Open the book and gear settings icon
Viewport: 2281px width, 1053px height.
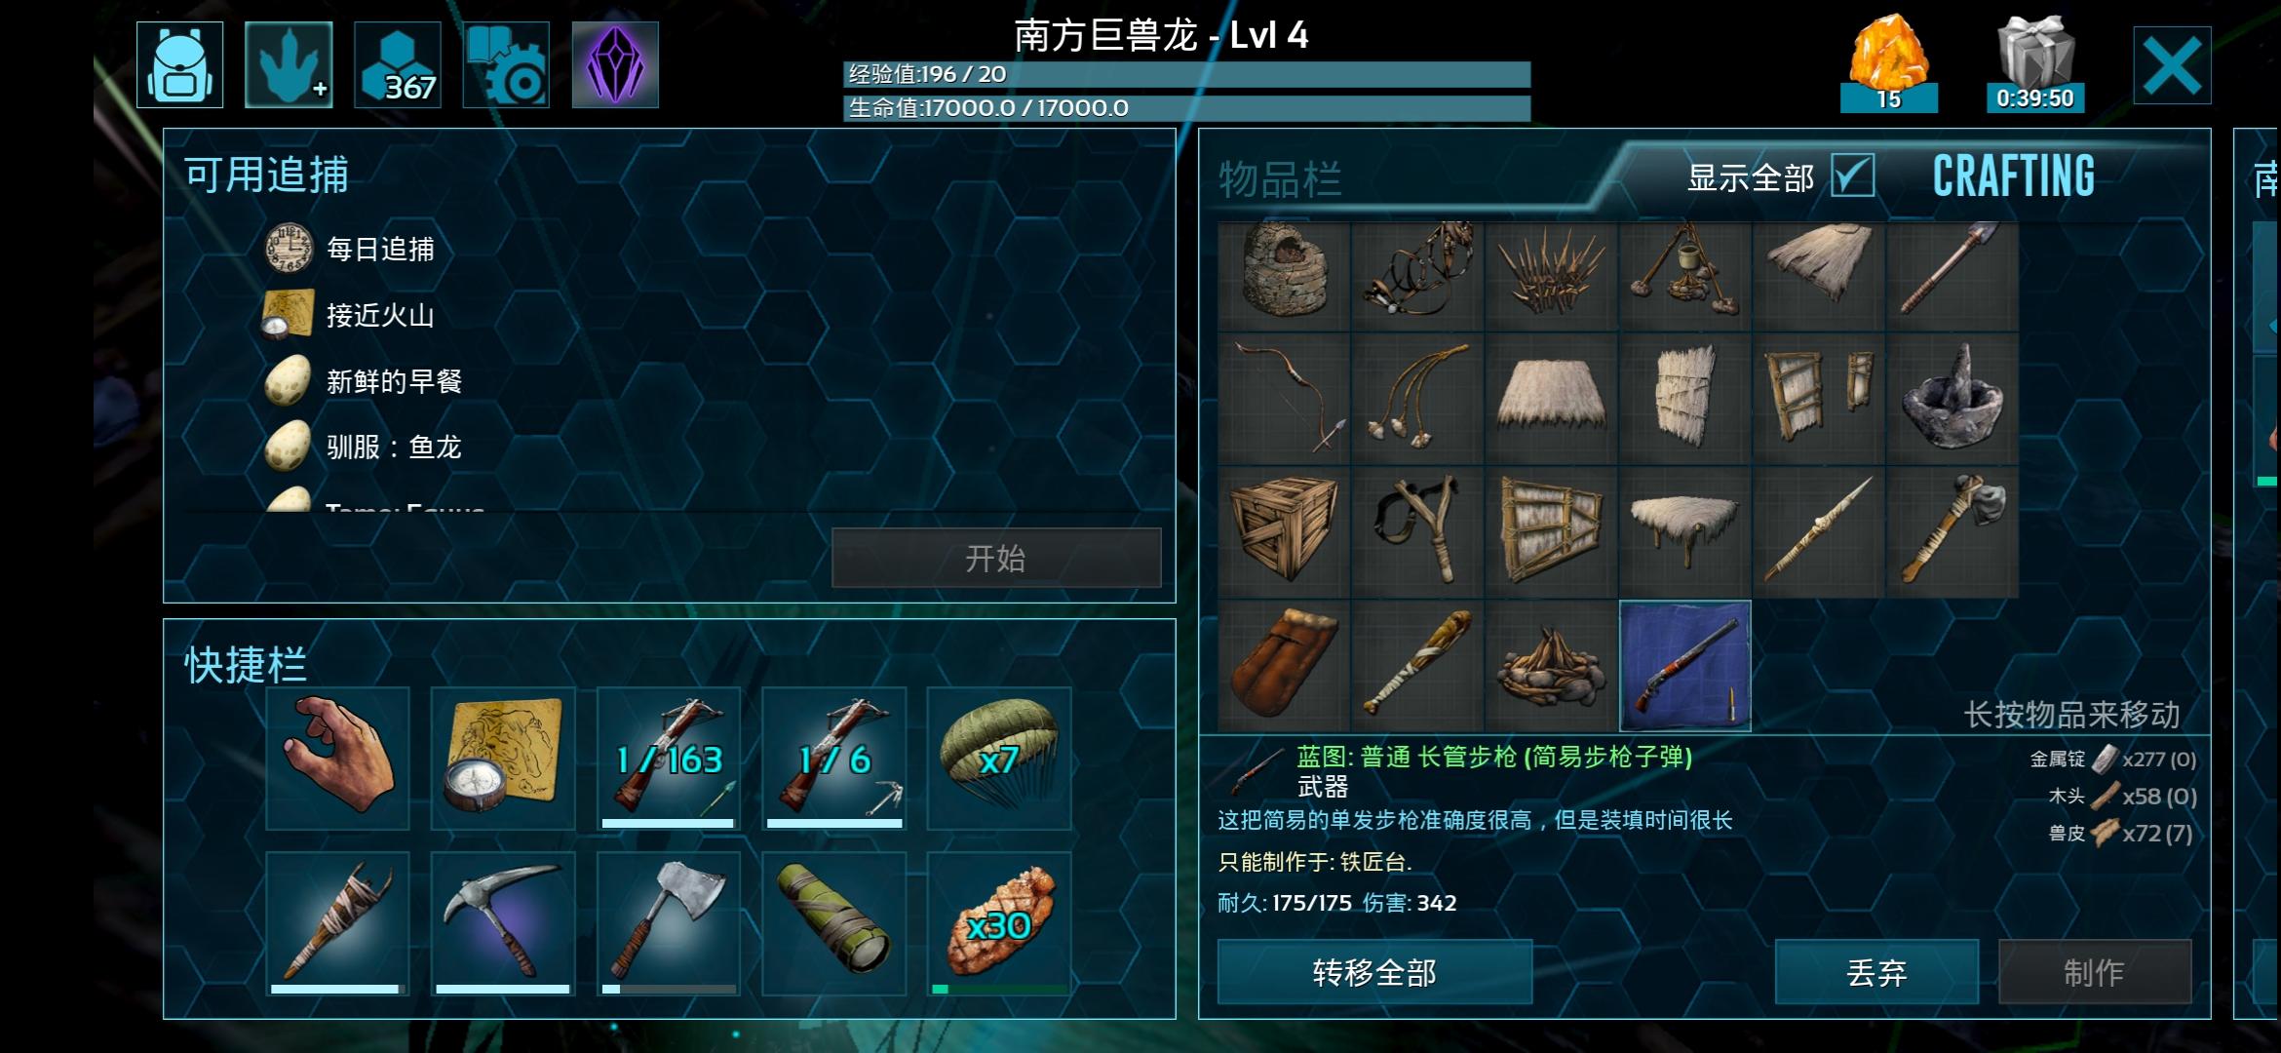pos(506,64)
